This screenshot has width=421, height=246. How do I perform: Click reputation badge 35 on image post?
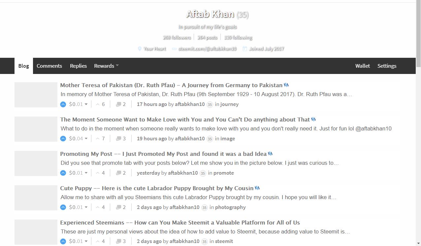point(210,139)
